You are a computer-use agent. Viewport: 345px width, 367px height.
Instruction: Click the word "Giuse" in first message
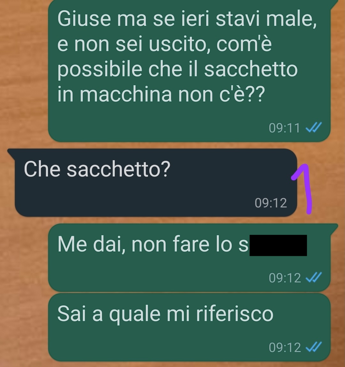pyautogui.click(x=84, y=18)
